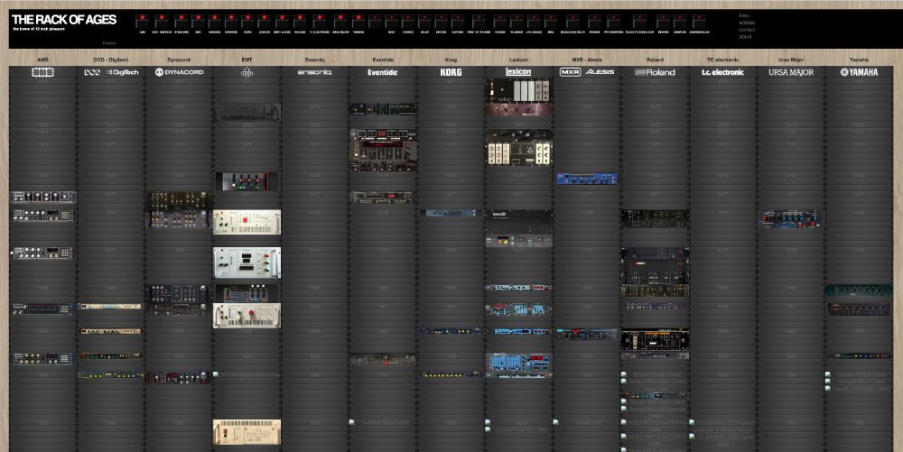Enable the Chorus category switch

[408, 22]
